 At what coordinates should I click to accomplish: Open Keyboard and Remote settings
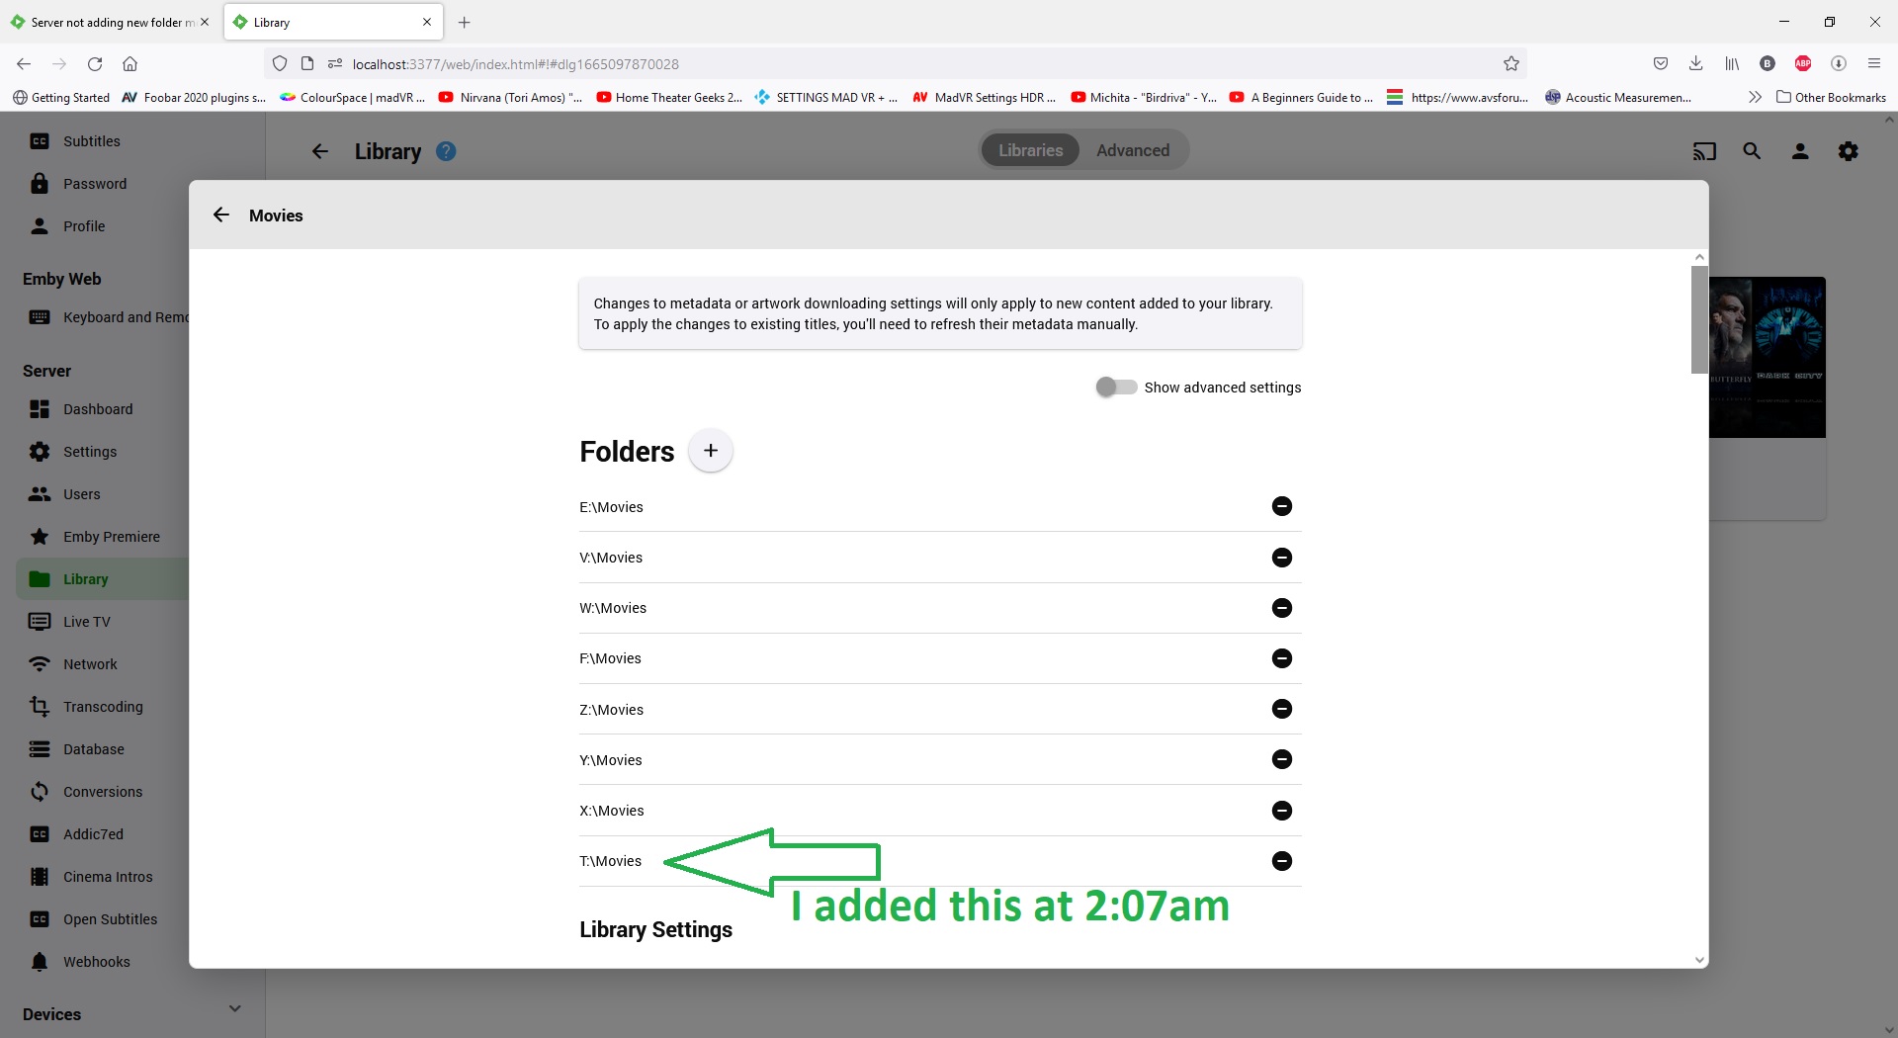point(102,317)
